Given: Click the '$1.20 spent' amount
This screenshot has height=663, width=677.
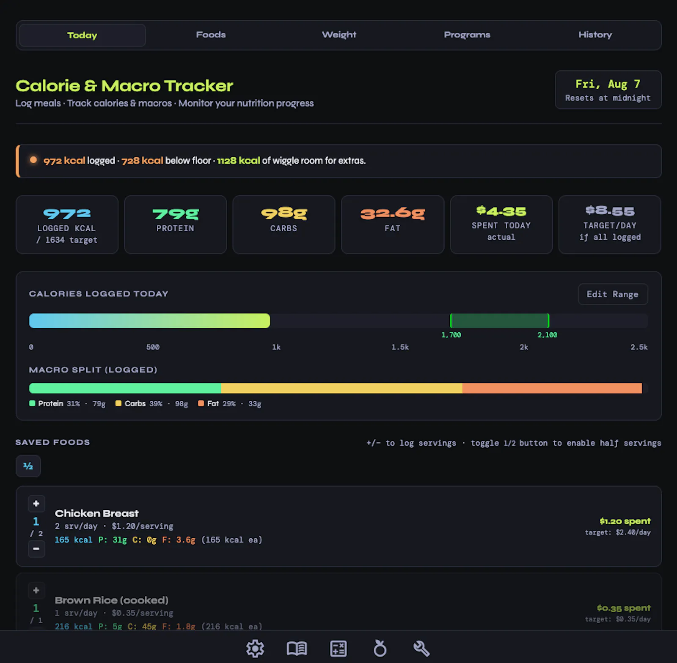Looking at the screenshot, I should (x=625, y=521).
